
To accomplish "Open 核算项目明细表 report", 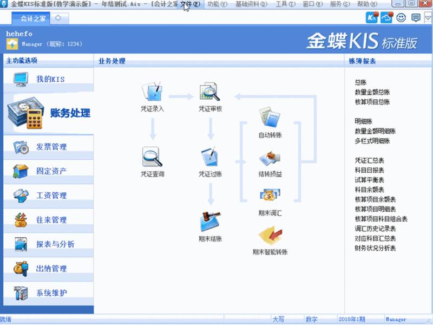I will pos(375,209).
